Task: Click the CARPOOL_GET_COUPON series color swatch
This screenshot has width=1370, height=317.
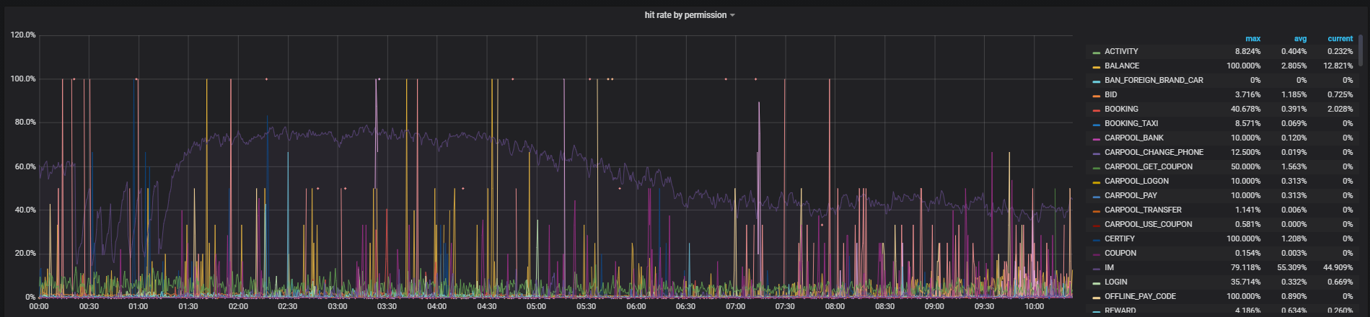Action: [1096, 167]
